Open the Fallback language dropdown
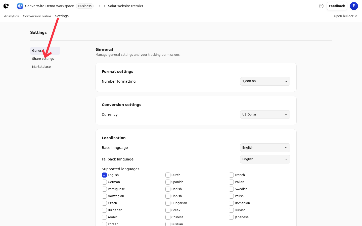The image size is (362, 226). [265, 159]
